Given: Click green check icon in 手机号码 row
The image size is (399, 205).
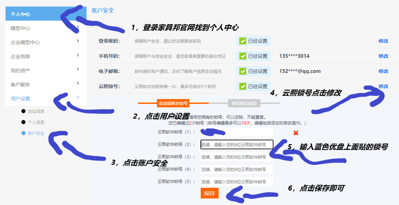Looking at the screenshot, I should (243, 56).
